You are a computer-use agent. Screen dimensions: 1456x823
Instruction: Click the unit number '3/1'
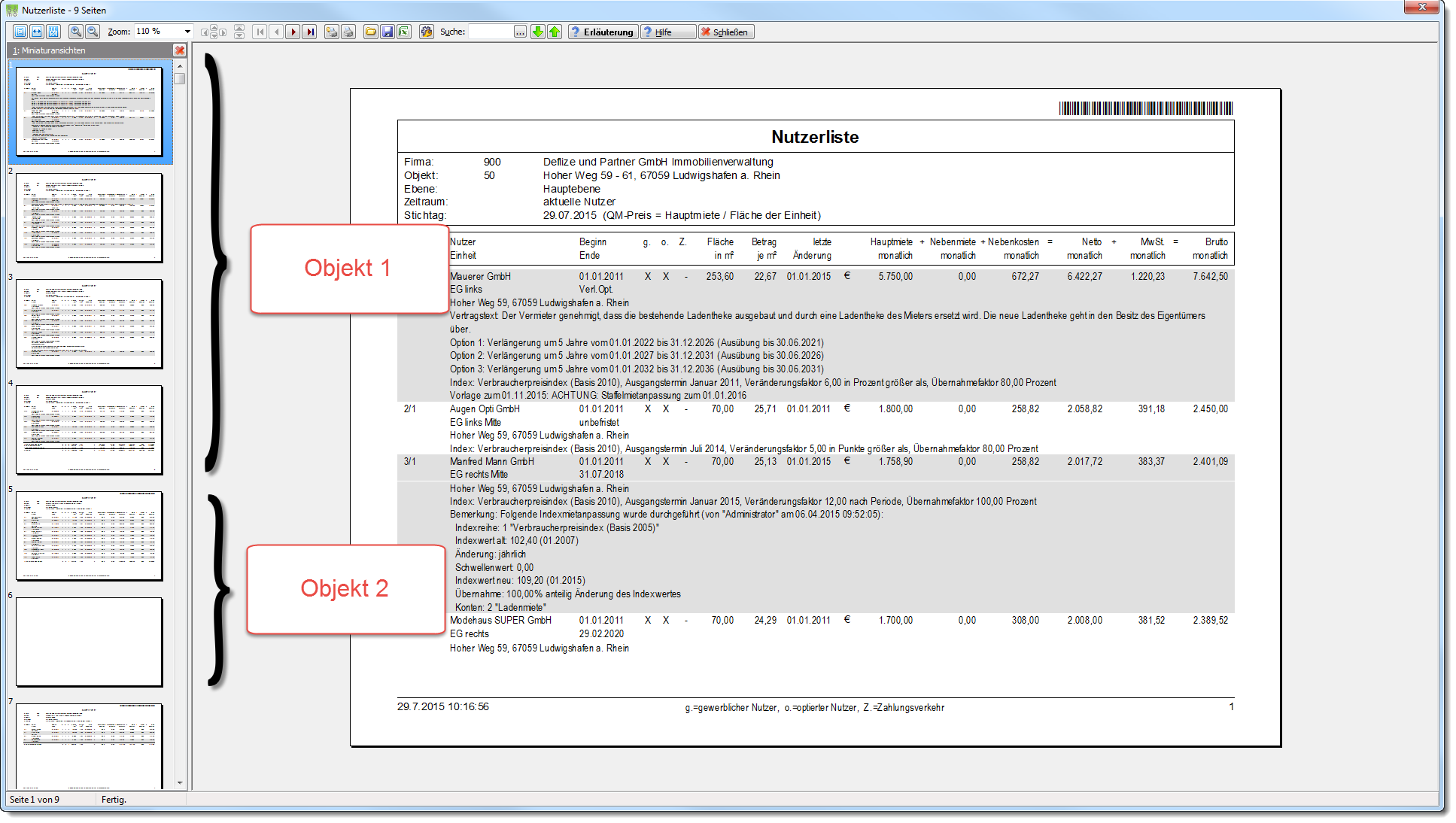pos(410,462)
